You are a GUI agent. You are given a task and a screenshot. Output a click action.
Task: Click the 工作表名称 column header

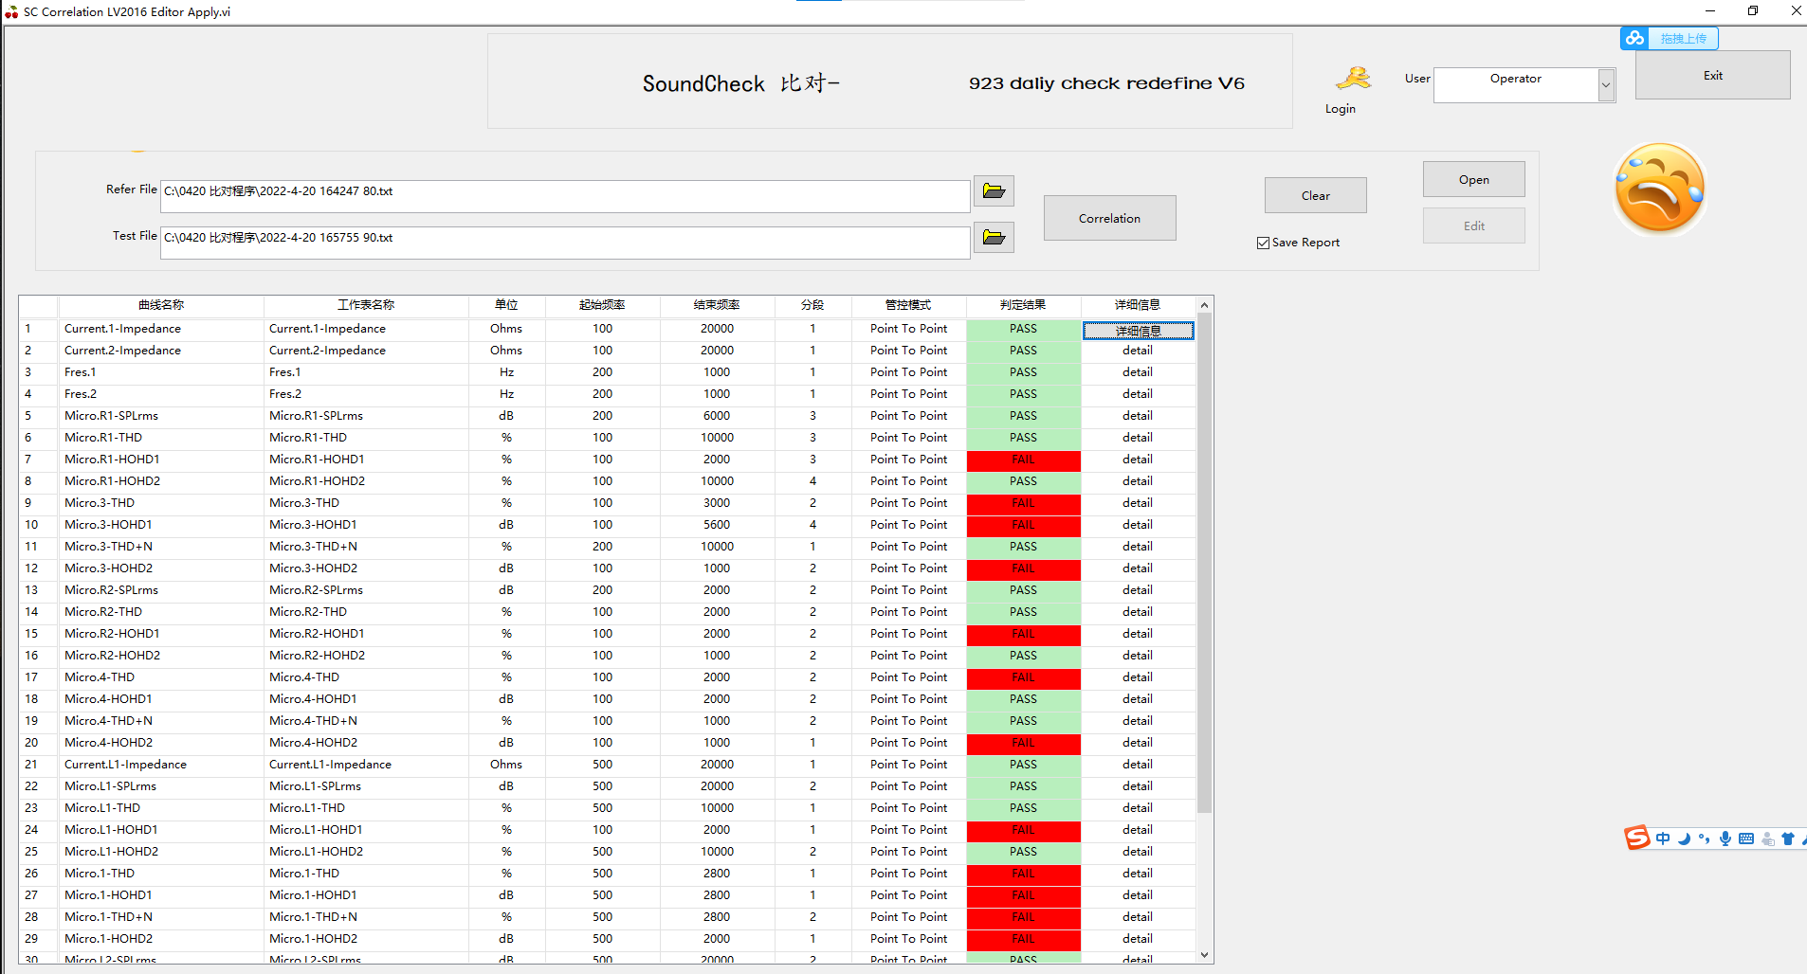(366, 305)
